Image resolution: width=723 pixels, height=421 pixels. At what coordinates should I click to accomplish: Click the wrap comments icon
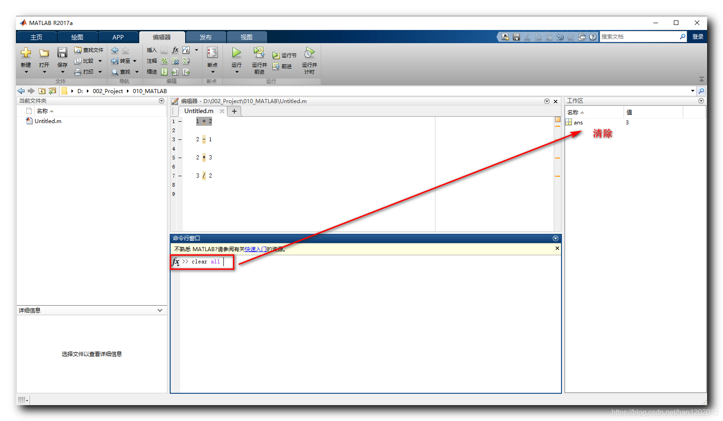[186, 61]
